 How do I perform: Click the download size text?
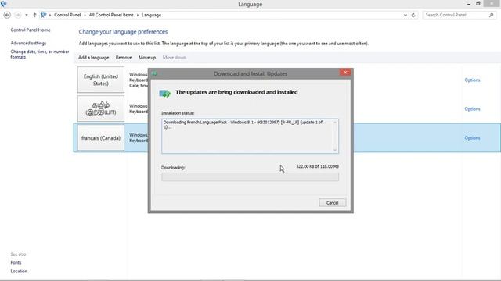317,166
